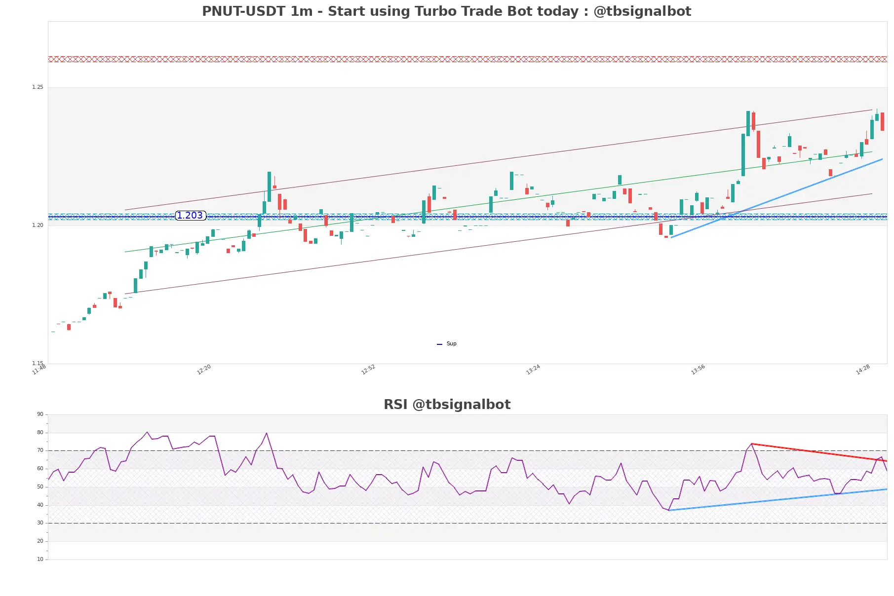This screenshot has height=596, width=894.
Task: Click the 13:56 time axis label
Action: pyautogui.click(x=698, y=370)
